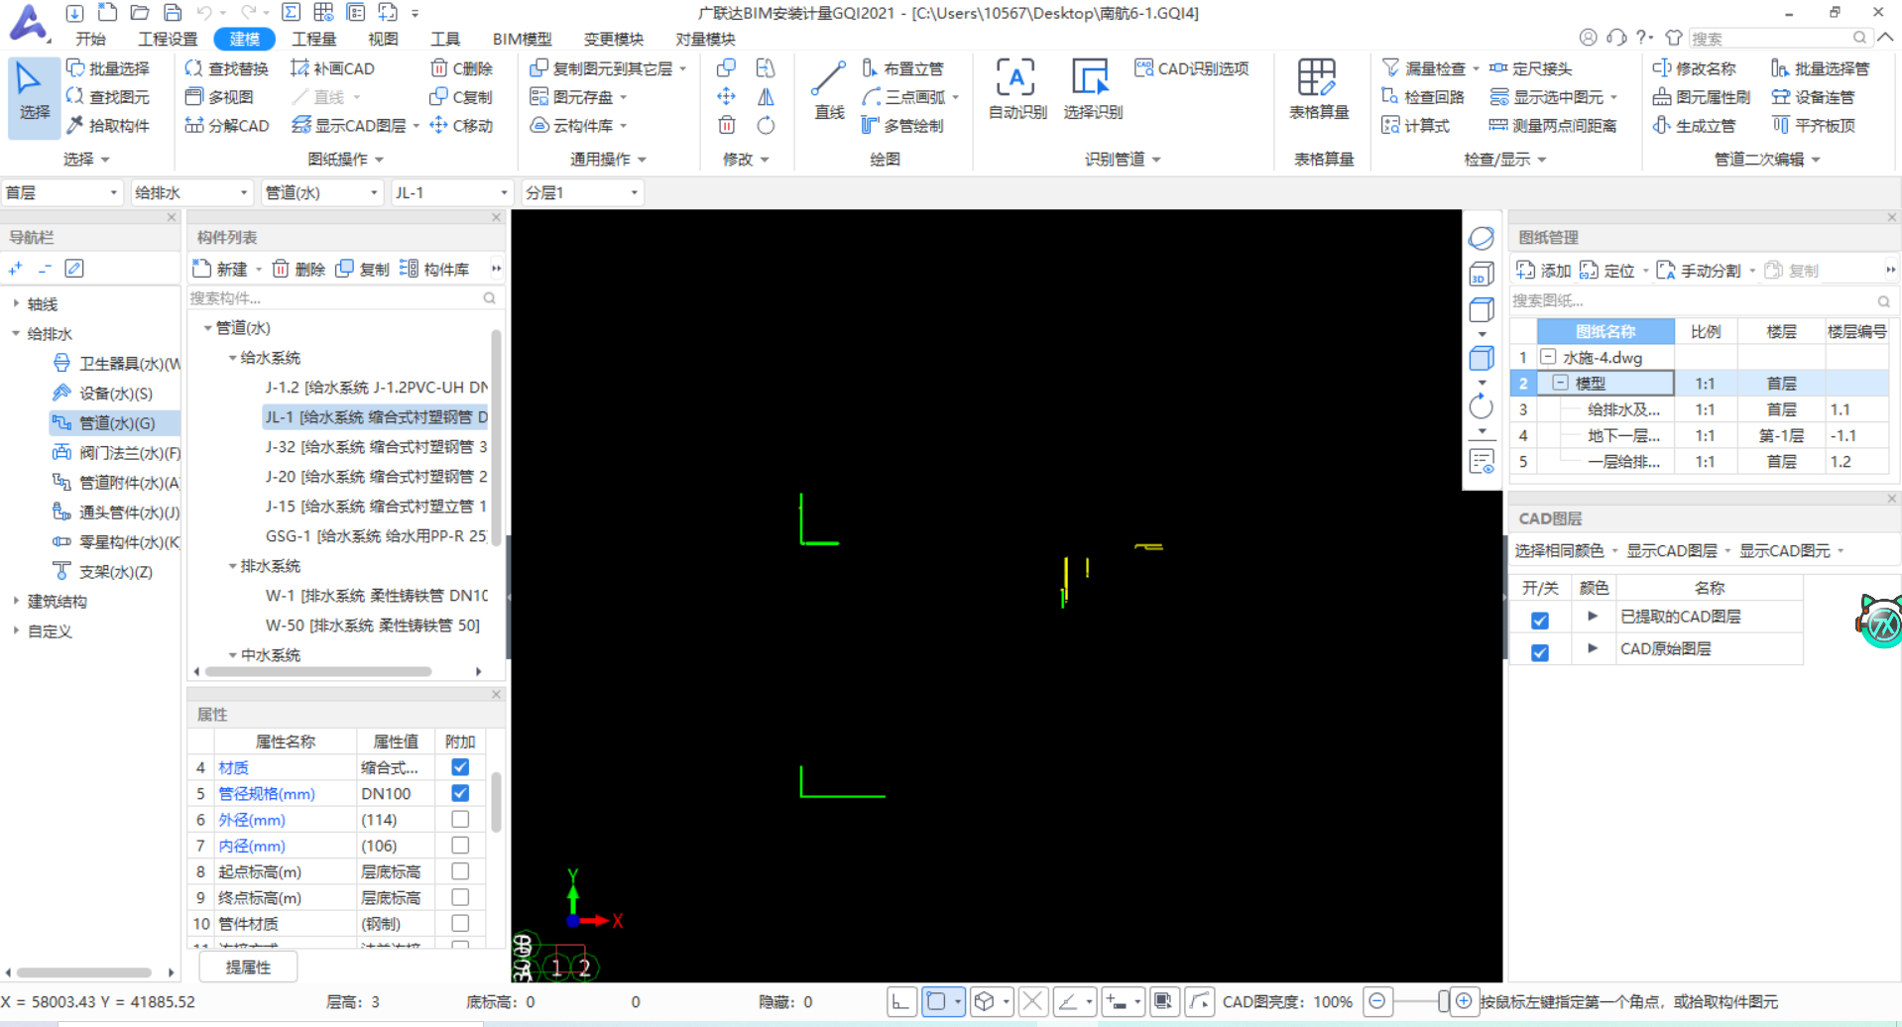Click 新建 in component list

[220, 269]
